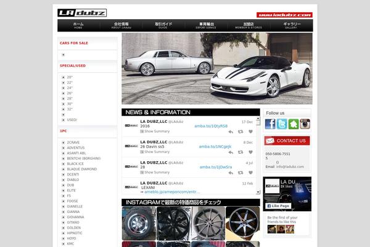Click the Facebook page profile picture
Screen dimensions: 370x247
[x=272, y=186]
